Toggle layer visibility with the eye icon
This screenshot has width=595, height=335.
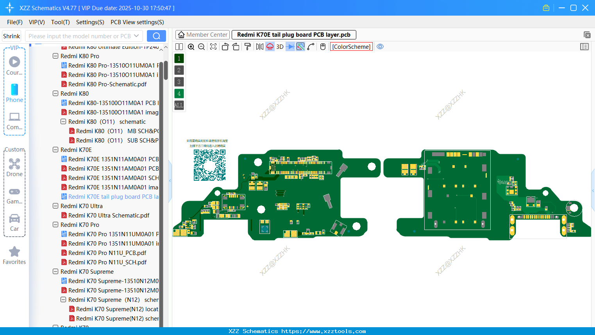coord(380,46)
